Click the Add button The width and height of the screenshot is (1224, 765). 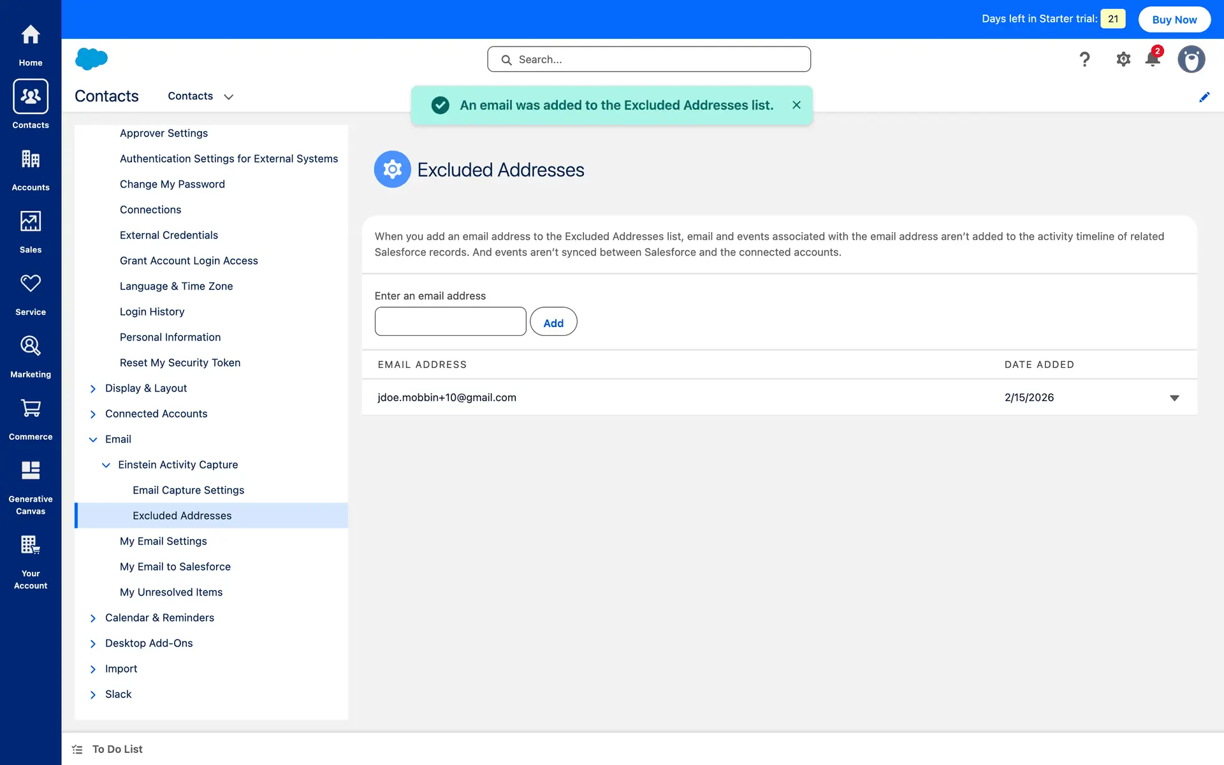553,323
